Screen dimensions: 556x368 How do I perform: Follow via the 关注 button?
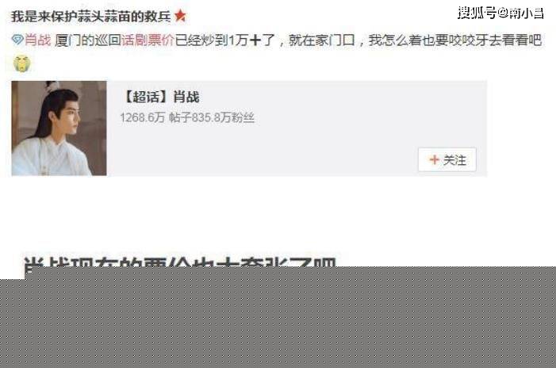click(x=447, y=160)
